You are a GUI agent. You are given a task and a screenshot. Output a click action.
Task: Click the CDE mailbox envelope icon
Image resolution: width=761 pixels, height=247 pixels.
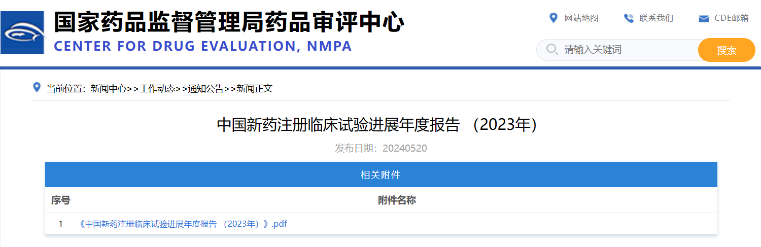pos(704,19)
